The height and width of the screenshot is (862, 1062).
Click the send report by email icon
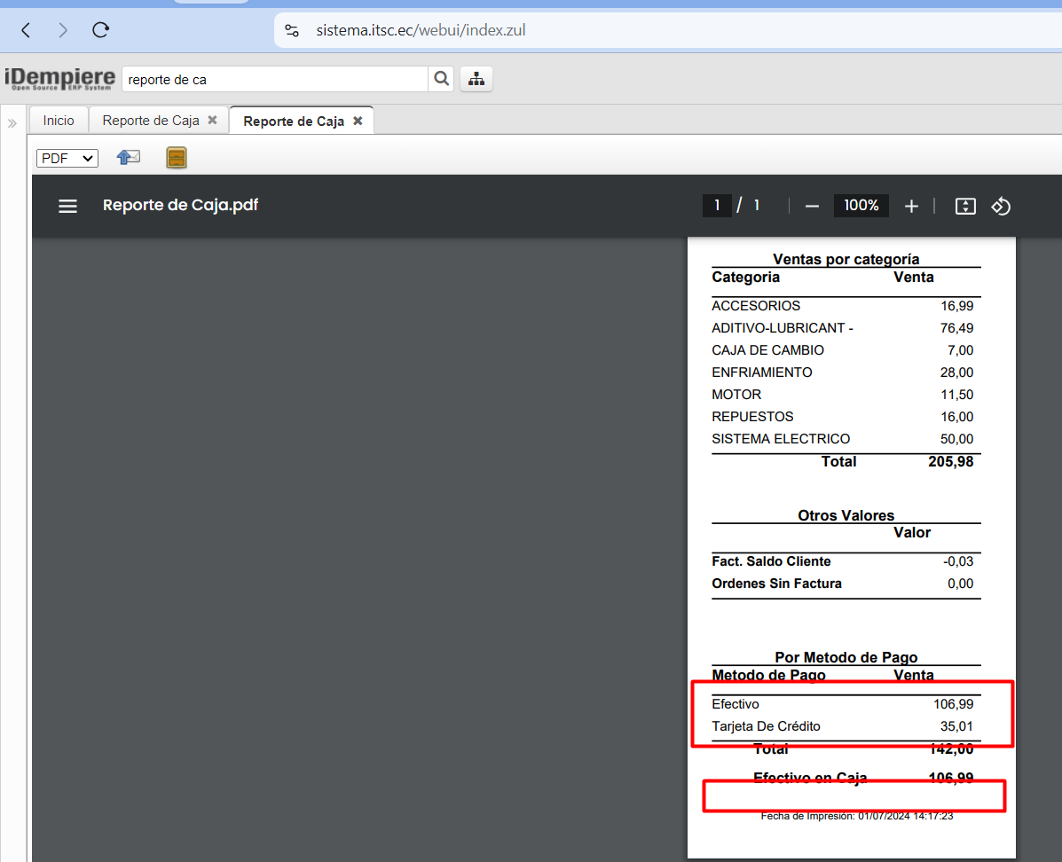pos(129,158)
